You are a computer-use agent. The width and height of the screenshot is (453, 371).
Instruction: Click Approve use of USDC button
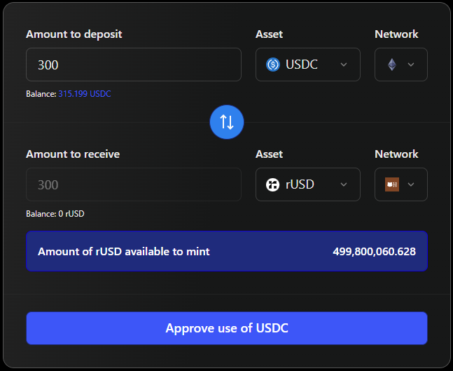coord(227,328)
